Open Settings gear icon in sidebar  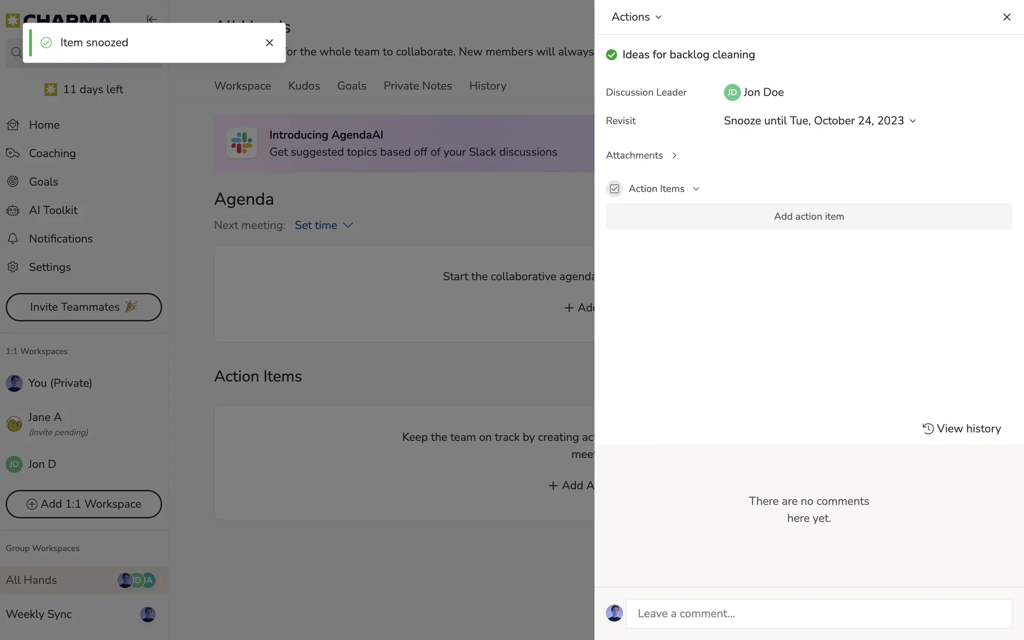tap(13, 267)
